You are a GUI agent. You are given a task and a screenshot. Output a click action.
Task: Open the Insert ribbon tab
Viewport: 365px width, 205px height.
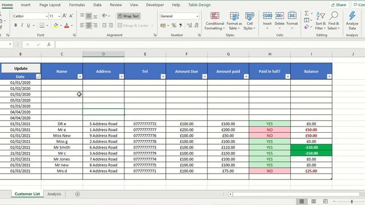pyautogui.click(x=26, y=5)
